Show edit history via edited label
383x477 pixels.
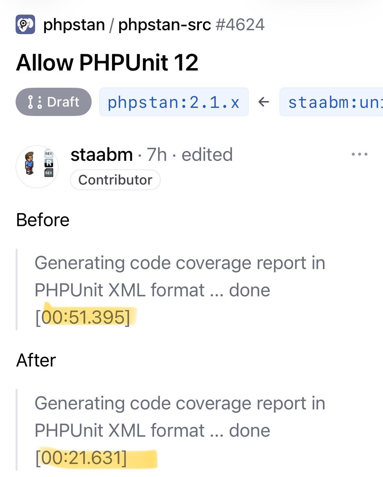coord(207,155)
